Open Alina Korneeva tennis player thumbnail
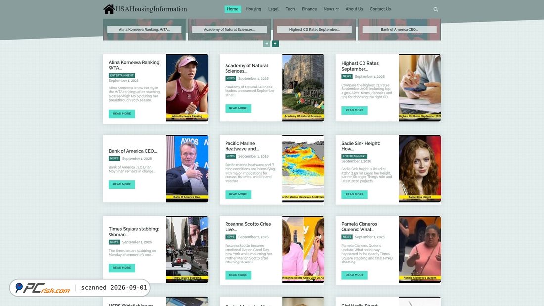The image size is (544, 306). 187,87
